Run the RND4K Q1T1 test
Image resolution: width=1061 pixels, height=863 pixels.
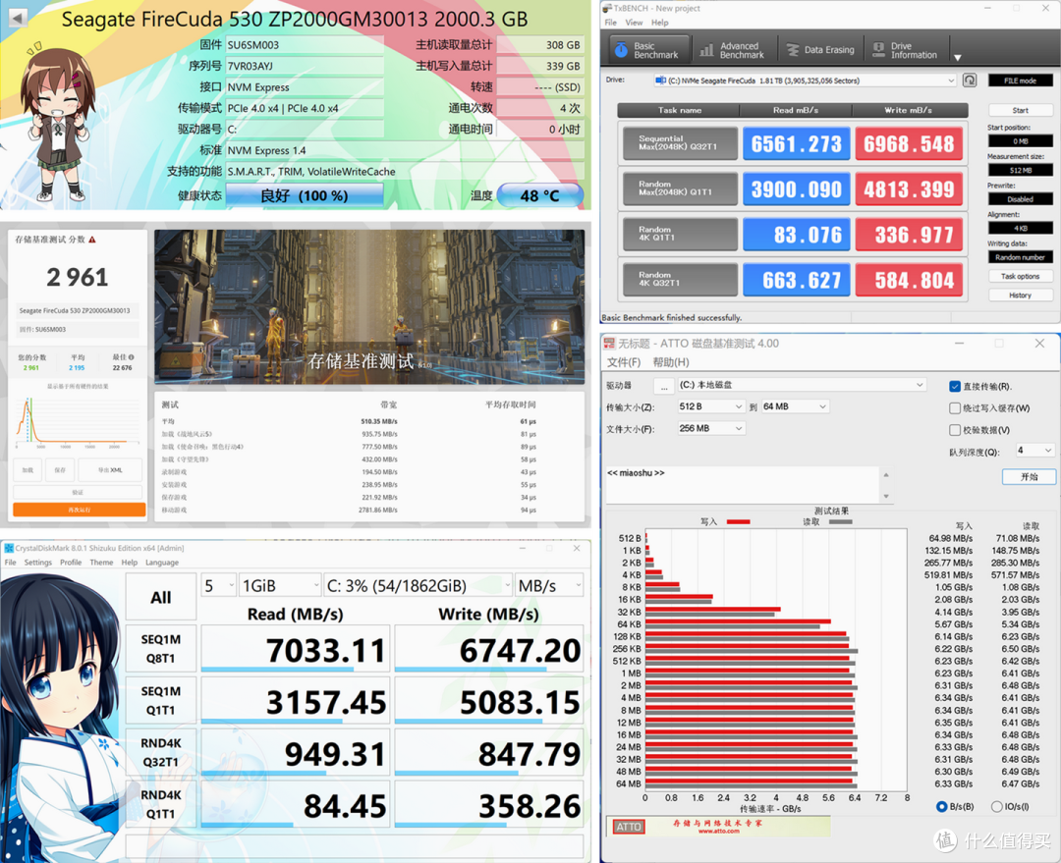(x=161, y=804)
